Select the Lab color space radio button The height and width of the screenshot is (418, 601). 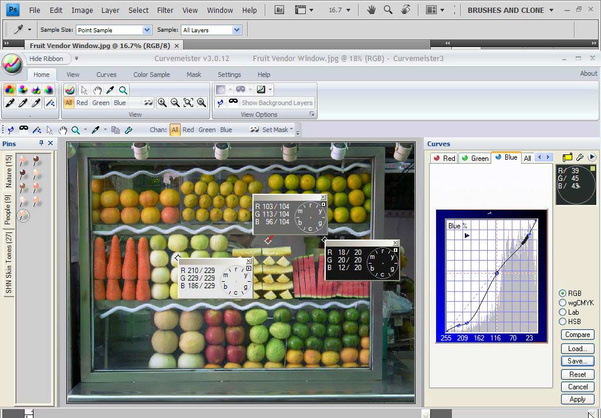(562, 312)
